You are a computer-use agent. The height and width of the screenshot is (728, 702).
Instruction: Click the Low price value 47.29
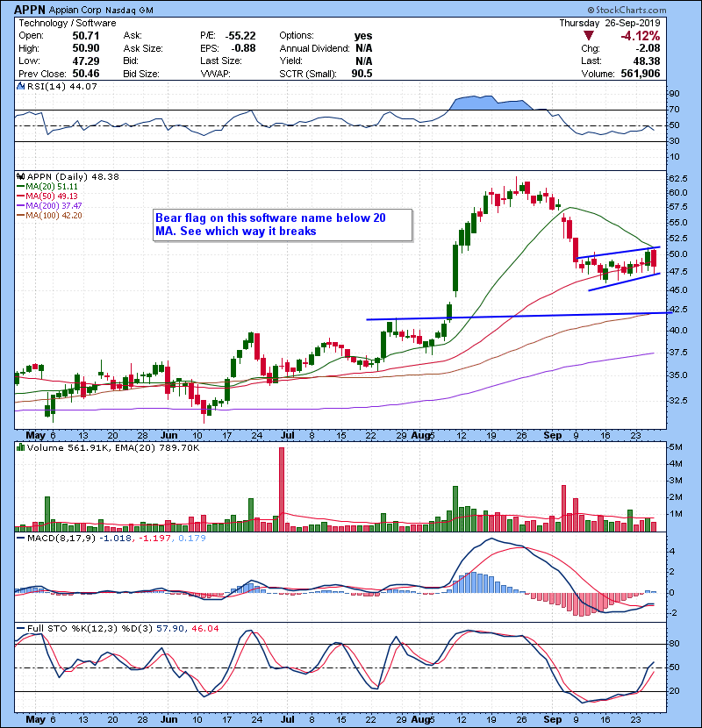coord(86,61)
